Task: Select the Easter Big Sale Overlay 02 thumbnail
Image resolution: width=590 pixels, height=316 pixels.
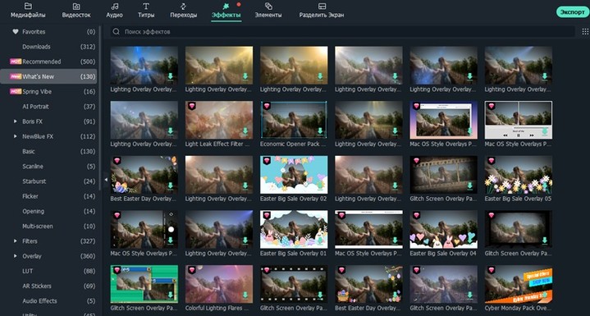Action: (x=294, y=175)
